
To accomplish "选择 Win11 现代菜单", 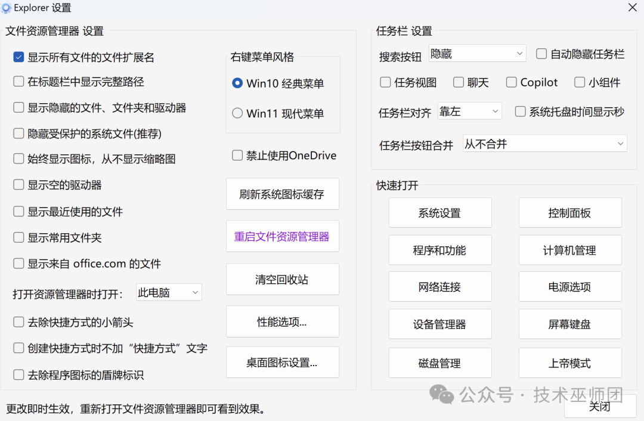I will click(x=237, y=113).
